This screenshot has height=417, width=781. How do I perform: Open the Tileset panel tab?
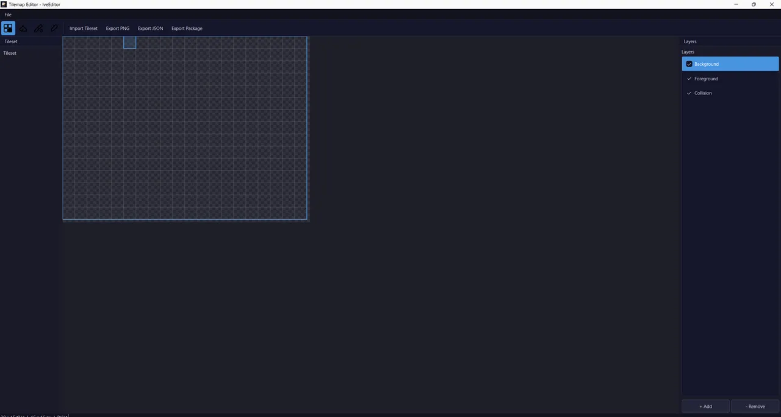click(x=11, y=41)
